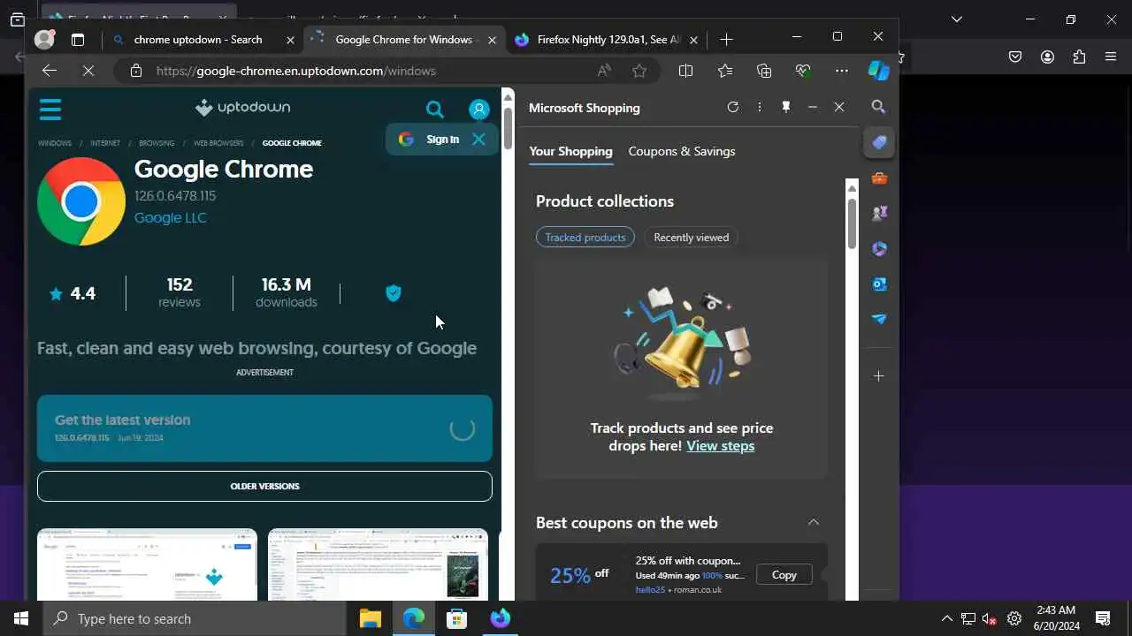Open the Microsoft 365 sidebar icon
Viewport: 1132px width, 636px height.
click(879, 249)
